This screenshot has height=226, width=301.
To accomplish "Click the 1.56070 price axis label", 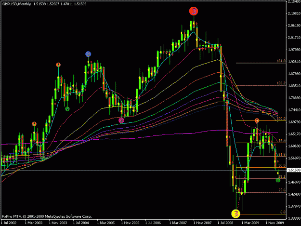I will pos(294,158).
